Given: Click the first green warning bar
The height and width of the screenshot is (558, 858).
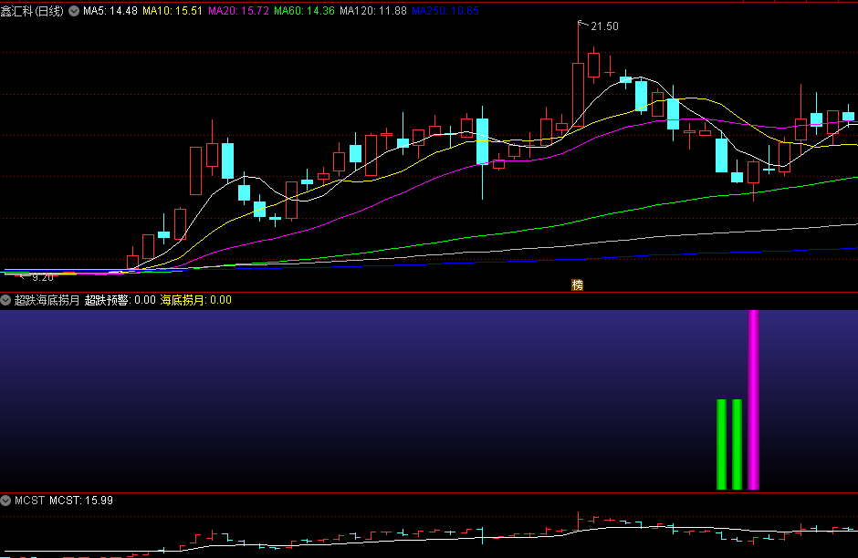Looking at the screenshot, I should [722, 444].
